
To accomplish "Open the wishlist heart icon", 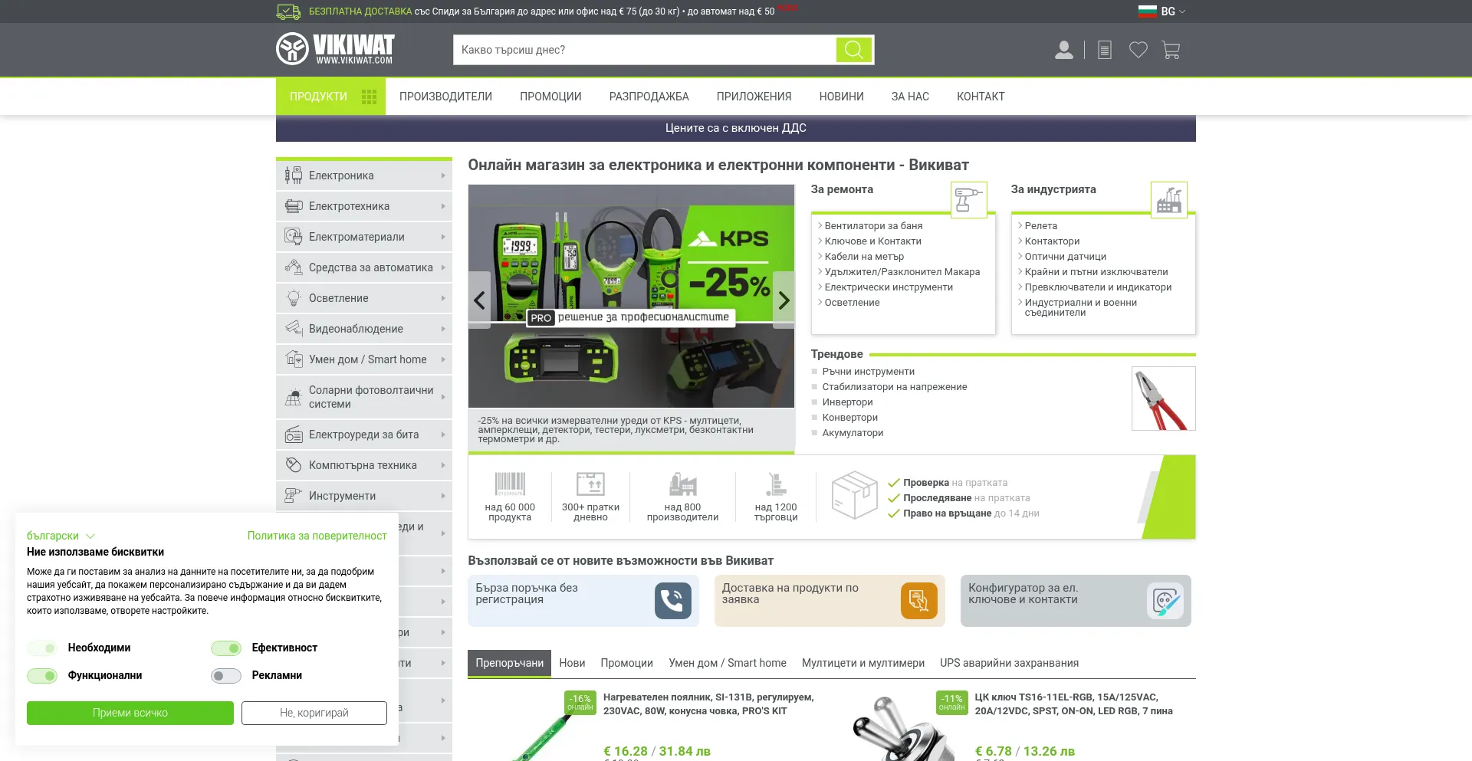I will (1138, 50).
